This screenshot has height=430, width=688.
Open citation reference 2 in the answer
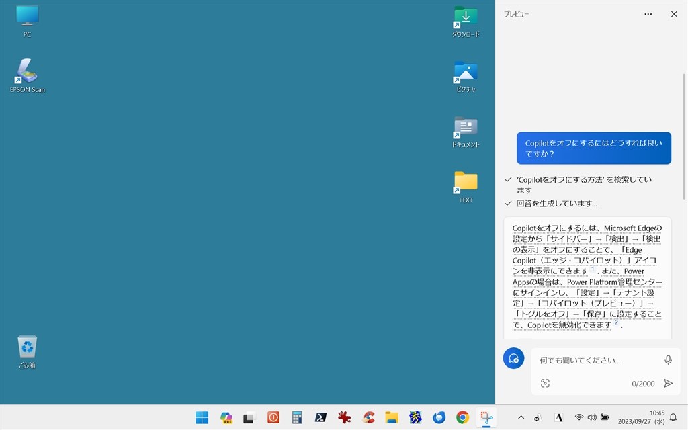tap(616, 322)
